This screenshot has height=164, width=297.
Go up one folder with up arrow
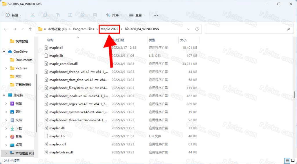pos(30,29)
